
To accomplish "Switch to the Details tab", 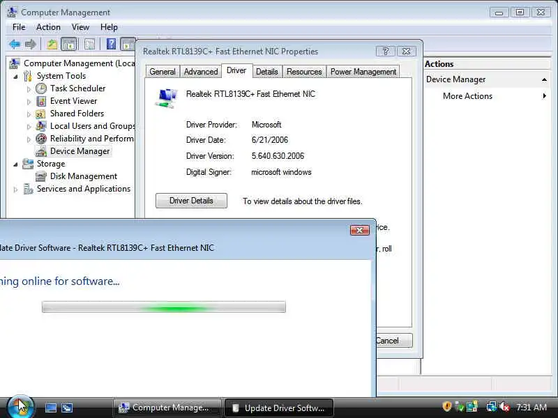I will pyautogui.click(x=267, y=72).
